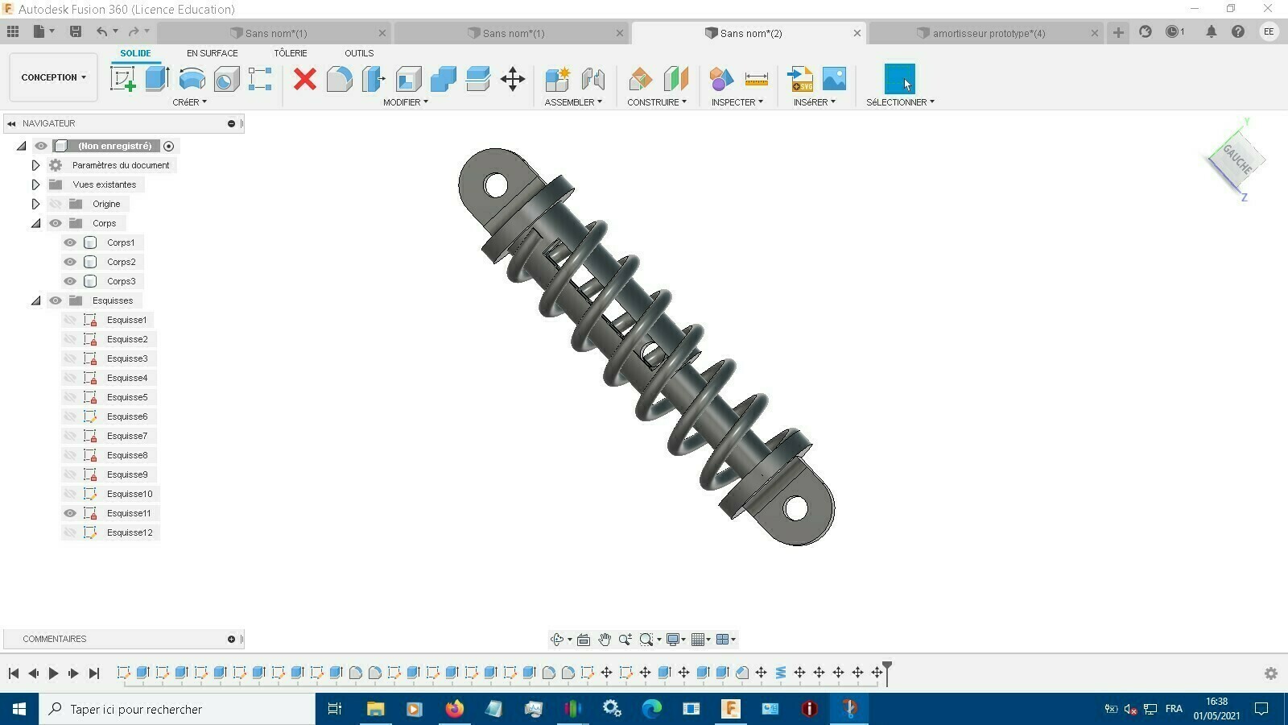
Task: Click the red X Delete tool
Action: pyautogui.click(x=304, y=79)
